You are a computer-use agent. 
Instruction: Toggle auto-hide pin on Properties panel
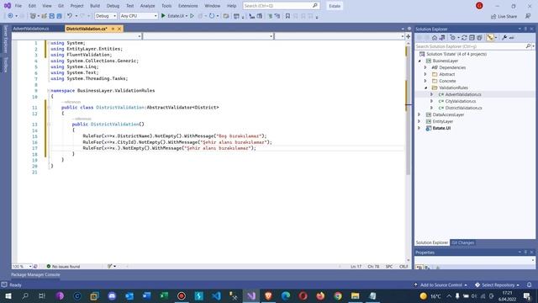tap(525, 252)
